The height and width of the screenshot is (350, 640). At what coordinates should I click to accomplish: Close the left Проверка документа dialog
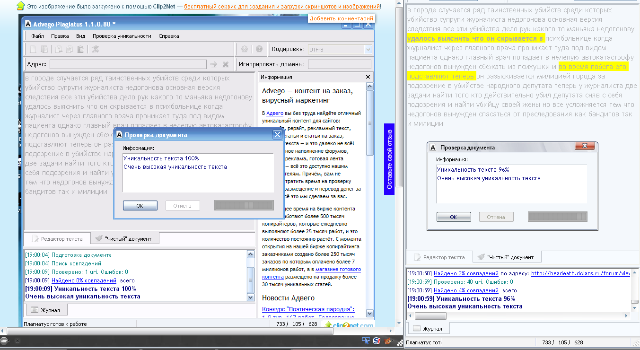278,135
